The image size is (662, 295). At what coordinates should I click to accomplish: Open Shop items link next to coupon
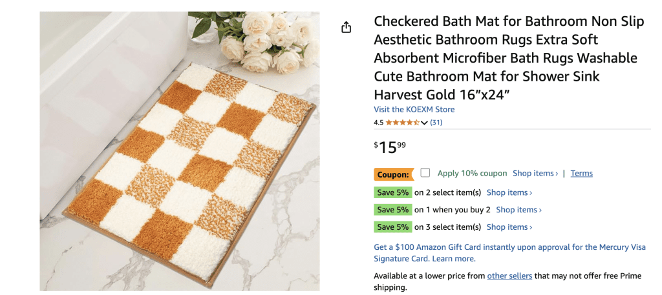[535, 173]
